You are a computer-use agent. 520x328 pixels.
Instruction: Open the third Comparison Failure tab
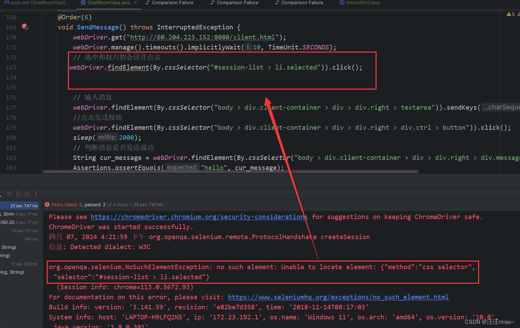point(299,2)
